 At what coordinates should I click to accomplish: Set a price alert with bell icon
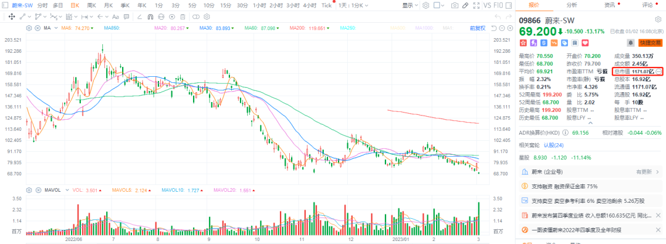[631, 43]
